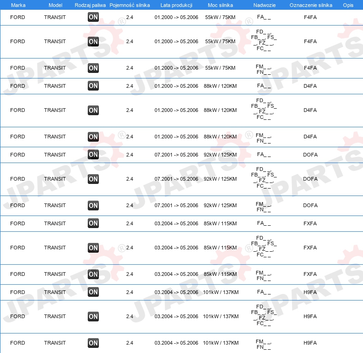Click the ON fuel icon in the DOFA FD__ row

coord(93,179)
